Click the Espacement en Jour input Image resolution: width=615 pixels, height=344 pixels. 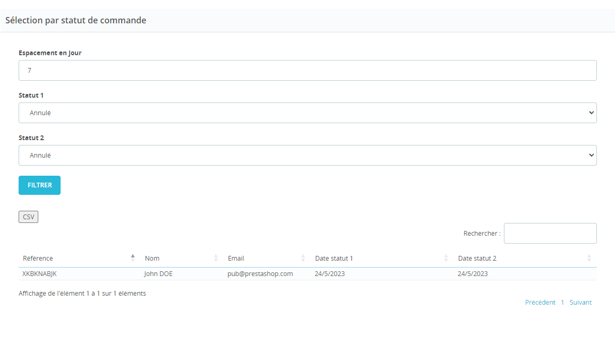pos(307,71)
